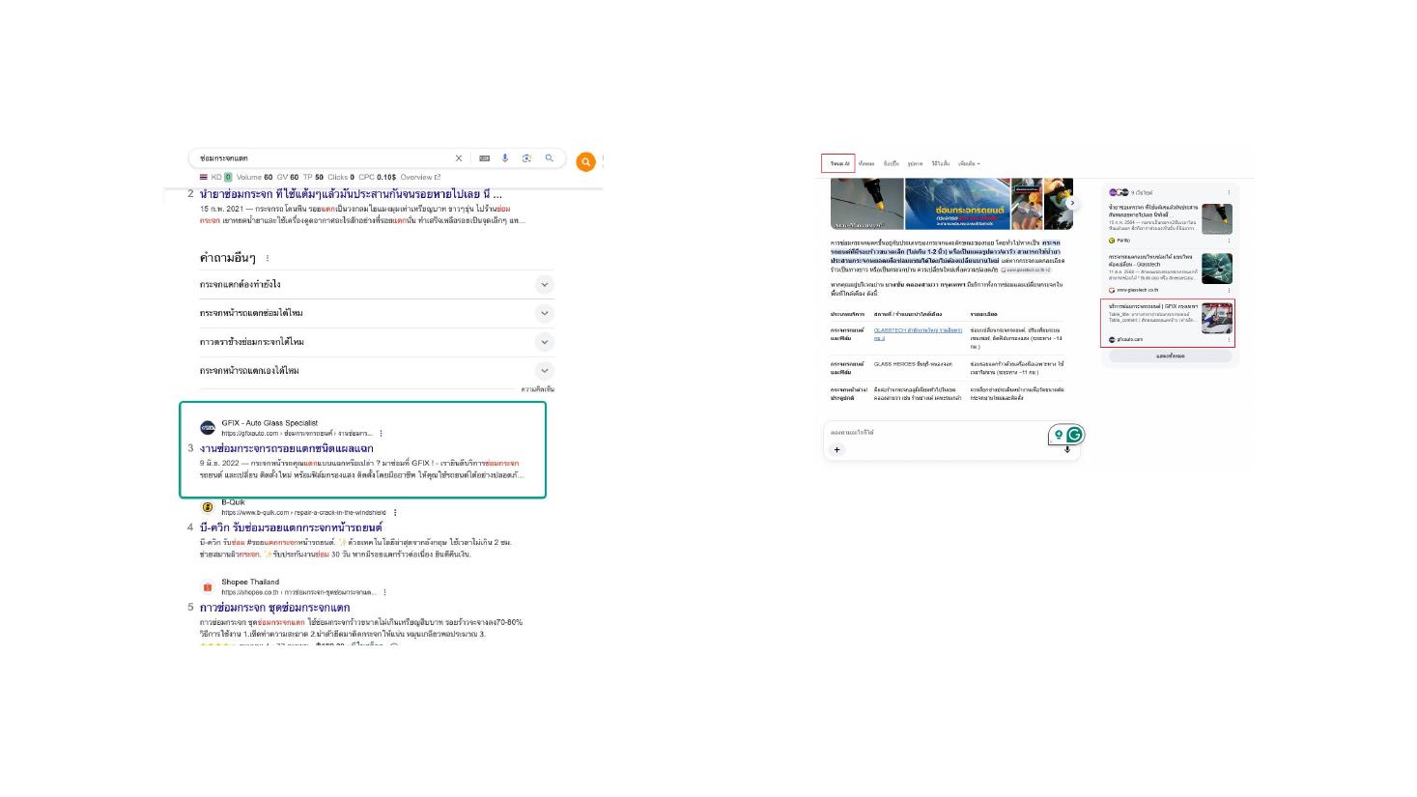Click the first carousel image of glue applicator
1417x797 pixels.
[x=866, y=204]
